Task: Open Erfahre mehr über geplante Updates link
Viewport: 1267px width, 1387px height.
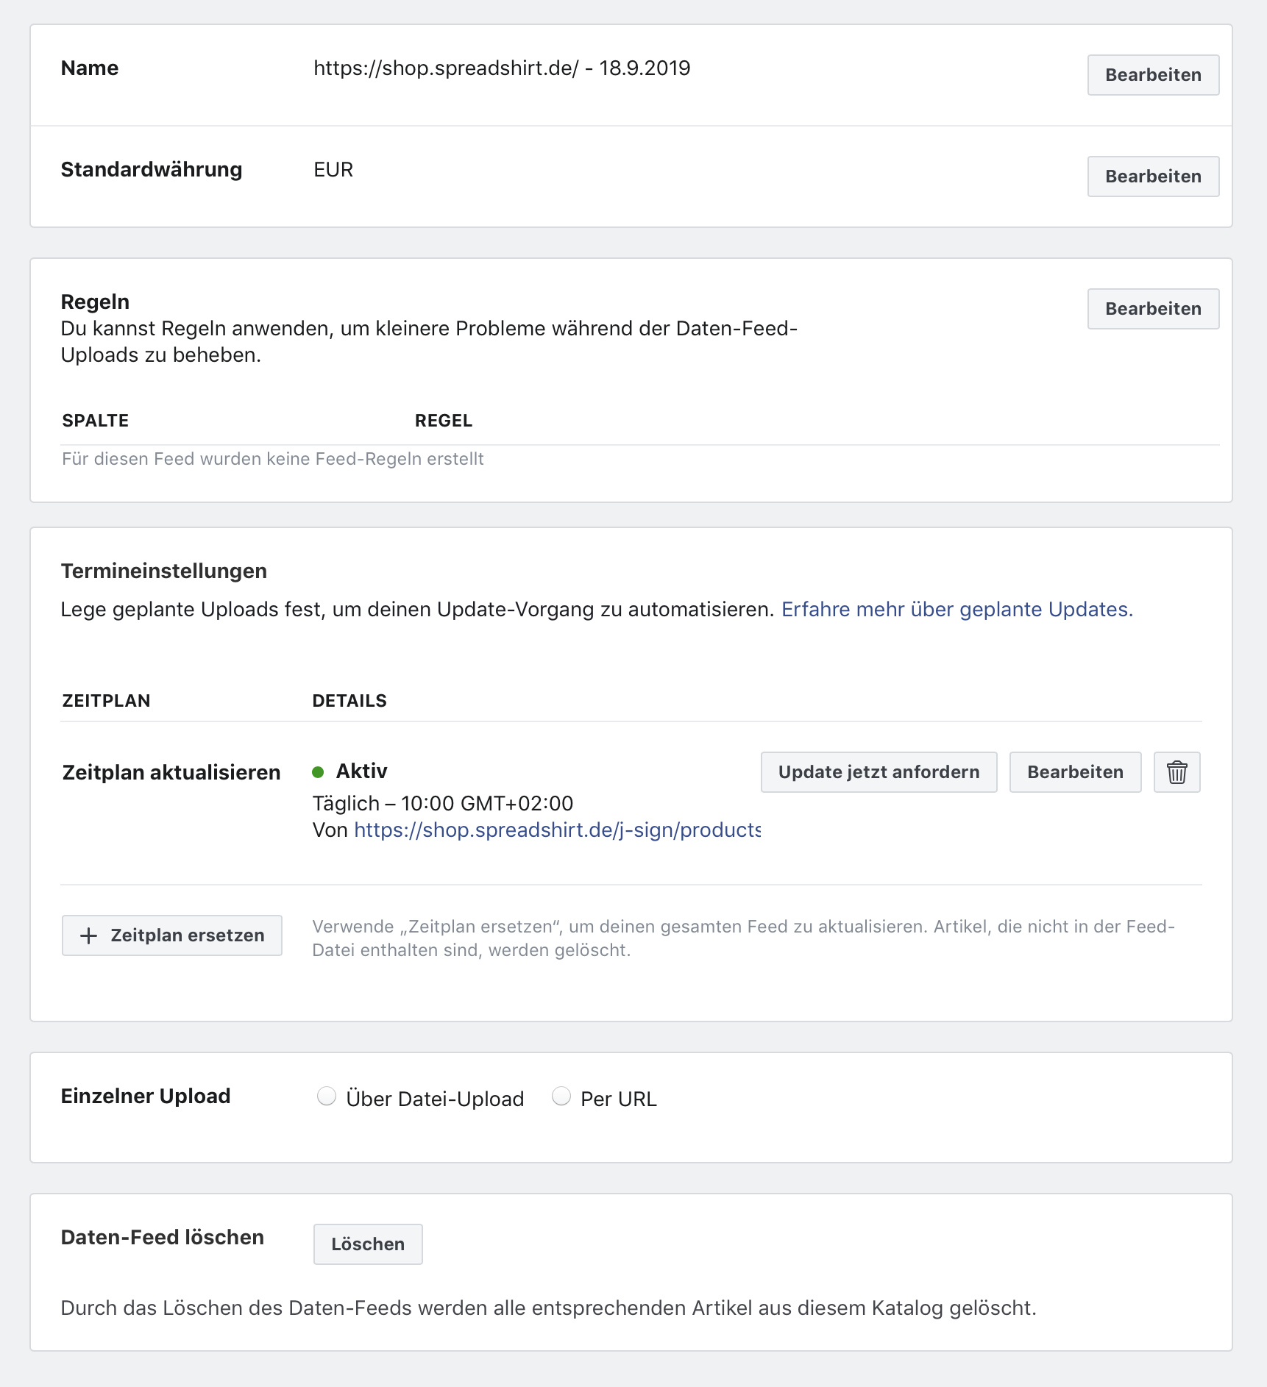Action: [957, 610]
